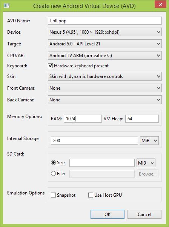Expand the Back Camera dropdown

coord(105,100)
